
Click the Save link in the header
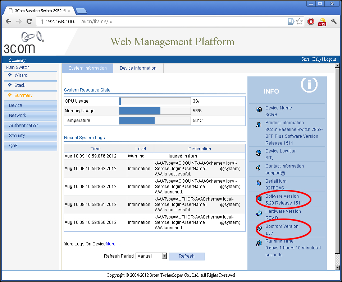[x=305, y=59]
